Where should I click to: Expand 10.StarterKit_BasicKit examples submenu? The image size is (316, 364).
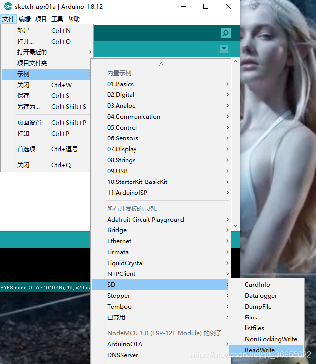161,182
